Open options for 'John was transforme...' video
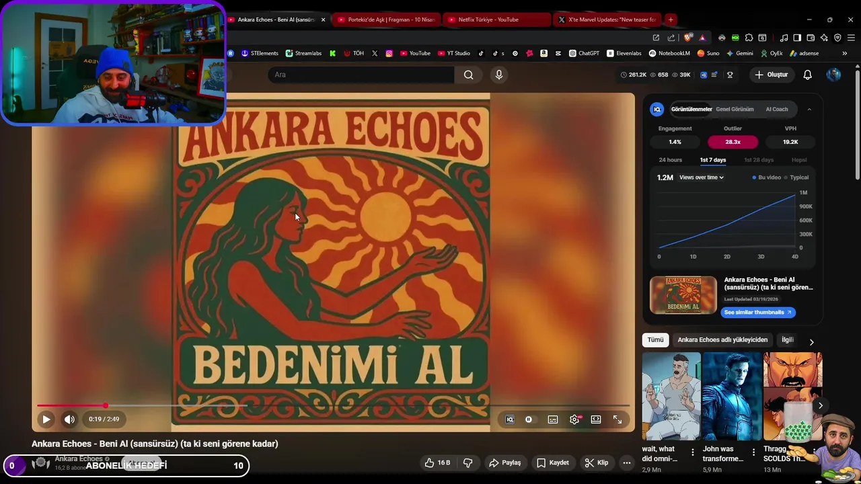 click(753, 452)
